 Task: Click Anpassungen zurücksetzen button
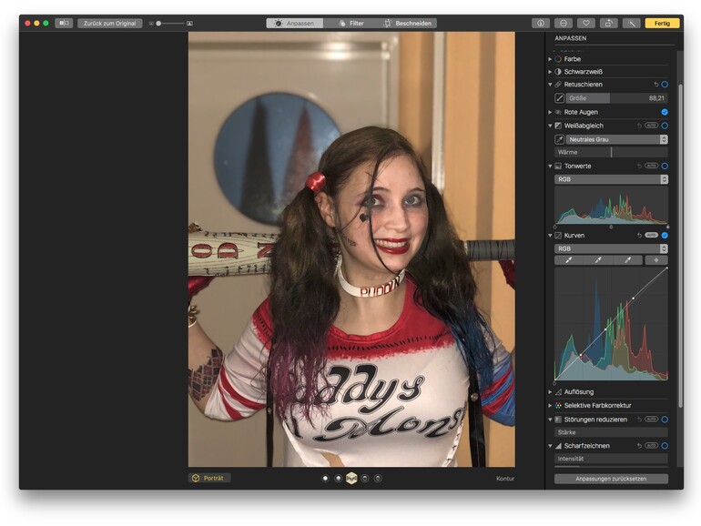[611, 479]
